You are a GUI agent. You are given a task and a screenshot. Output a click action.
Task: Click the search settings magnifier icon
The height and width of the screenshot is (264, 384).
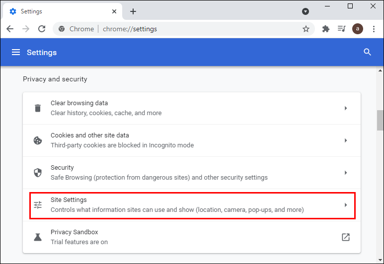coord(368,52)
